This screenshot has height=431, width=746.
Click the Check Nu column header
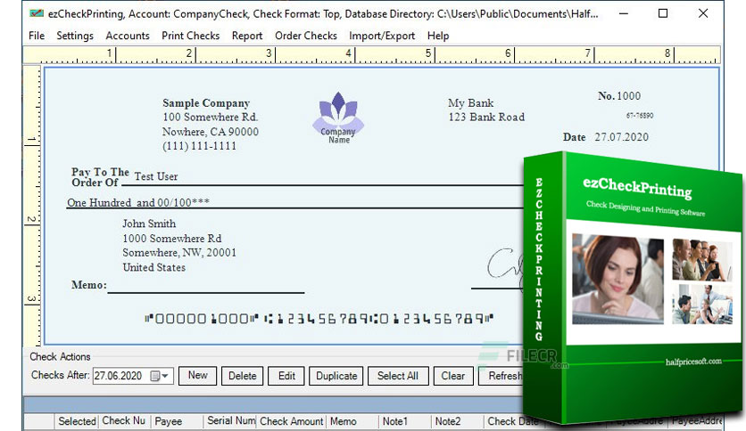pyautogui.click(x=124, y=421)
